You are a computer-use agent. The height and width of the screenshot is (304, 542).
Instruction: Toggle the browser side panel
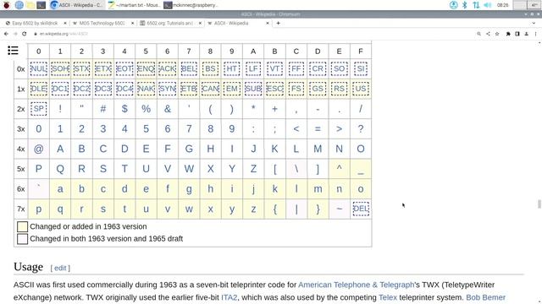pyautogui.click(x=517, y=34)
